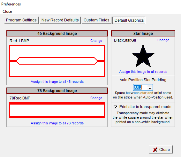
Task: Click the Close menu item
Action: [x=7, y=12]
